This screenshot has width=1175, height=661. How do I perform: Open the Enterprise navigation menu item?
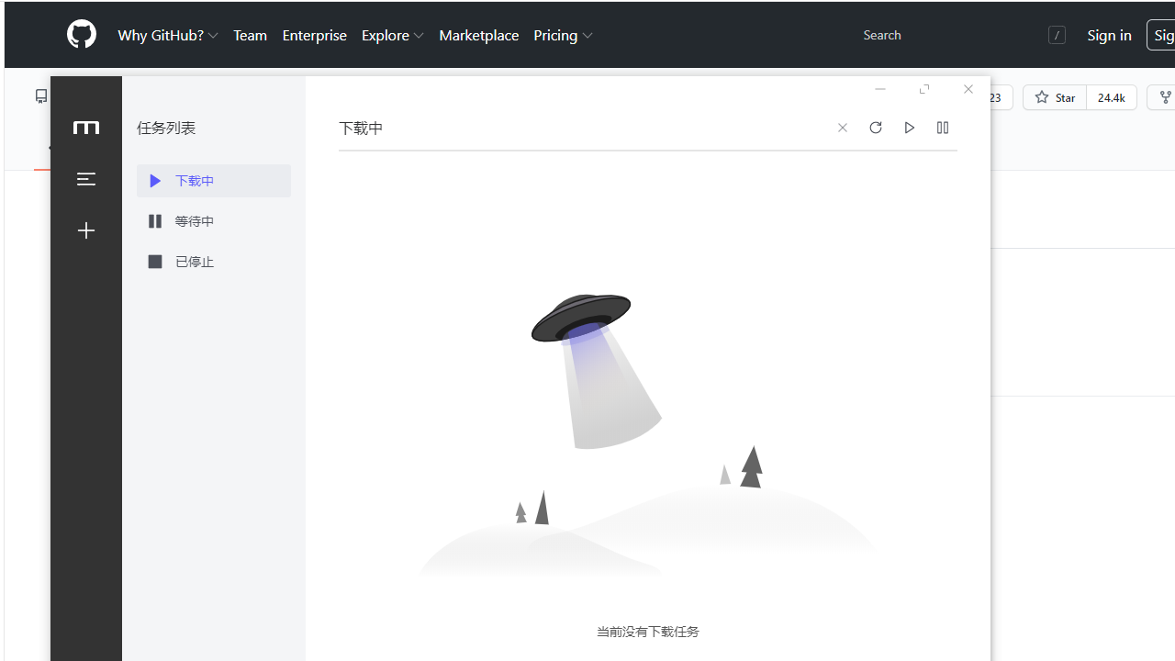[x=314, y=35]
